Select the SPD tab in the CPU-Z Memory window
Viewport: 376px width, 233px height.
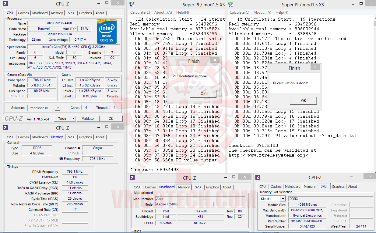tap(71, 137)
